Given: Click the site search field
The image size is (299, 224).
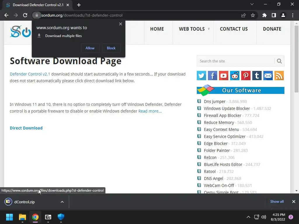Looking at the screenshot, I should (x=236, y=61).
